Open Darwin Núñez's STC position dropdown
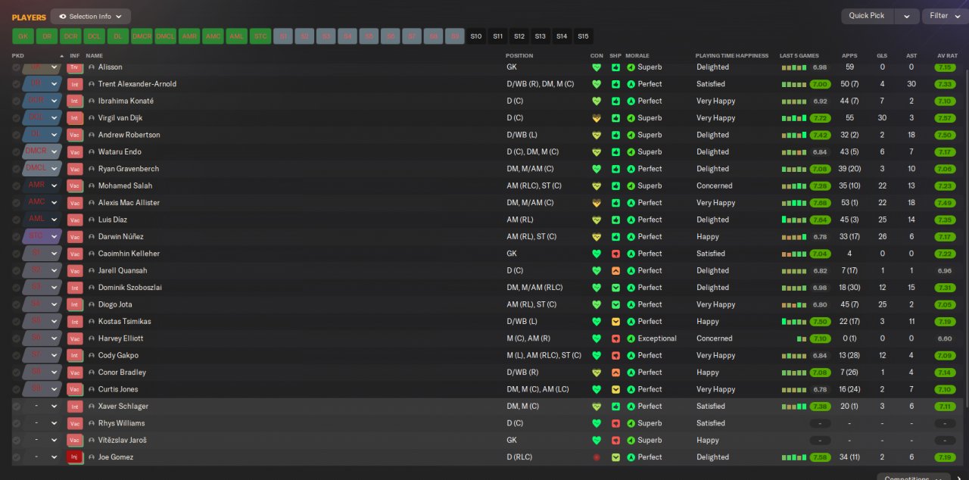969x480 pixels. pyautogui.click(x=42, y=237)
